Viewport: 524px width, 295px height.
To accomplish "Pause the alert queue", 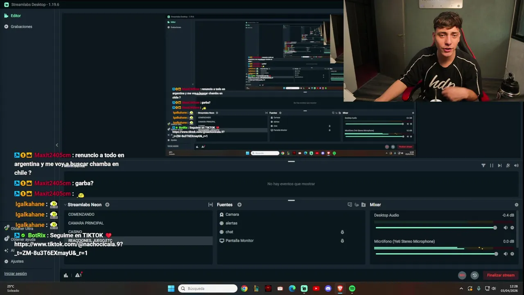I will pos(492,166).
